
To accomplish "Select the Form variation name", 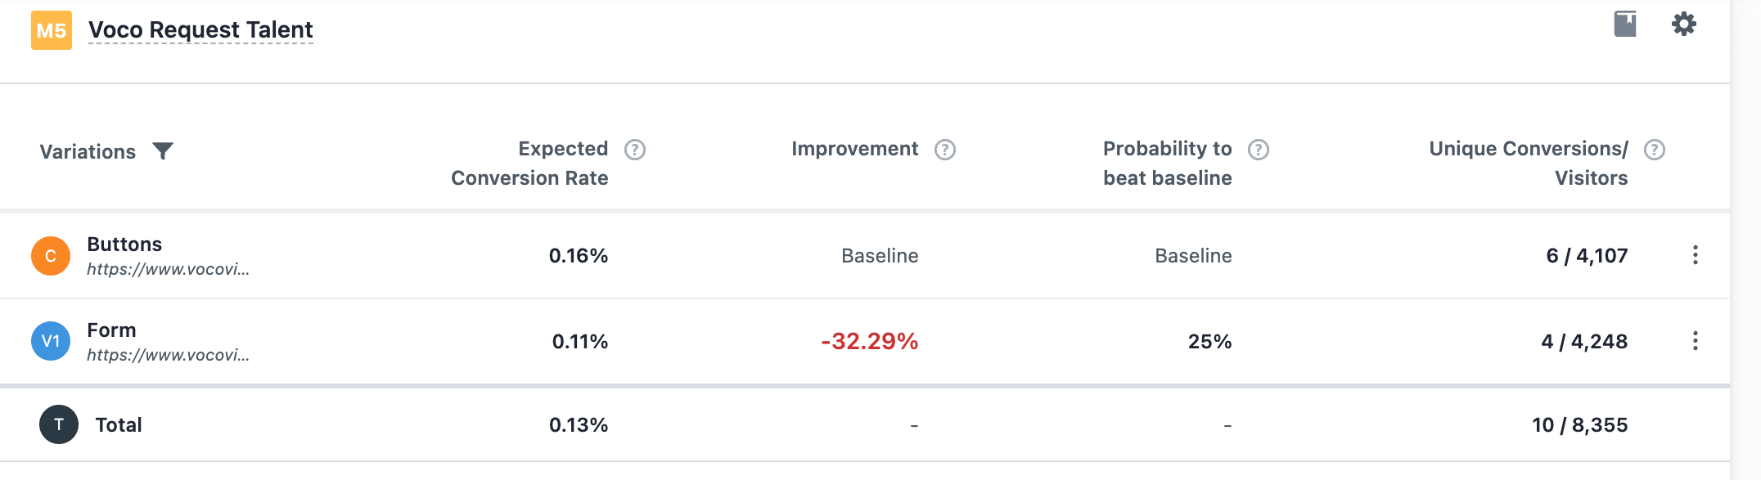I will tap(111, 330).
